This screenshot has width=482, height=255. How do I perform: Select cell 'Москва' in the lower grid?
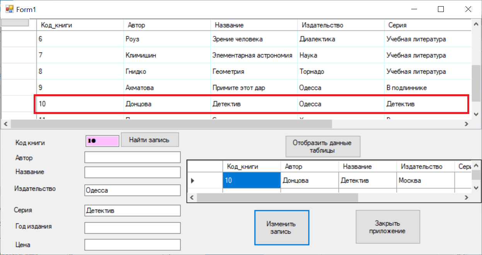425,180
